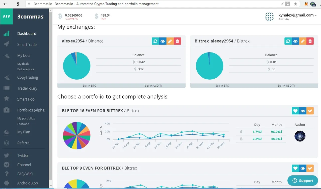Click the FAQ question mark icon
Viewport: 321px width, 189px height.
[7, 174]
